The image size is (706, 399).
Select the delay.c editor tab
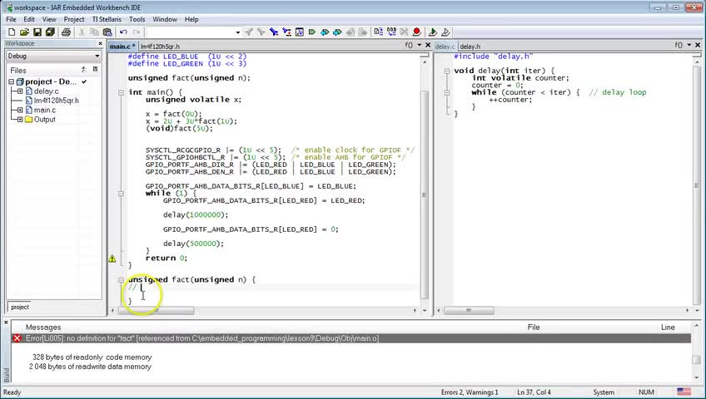(x=445, y=47)
